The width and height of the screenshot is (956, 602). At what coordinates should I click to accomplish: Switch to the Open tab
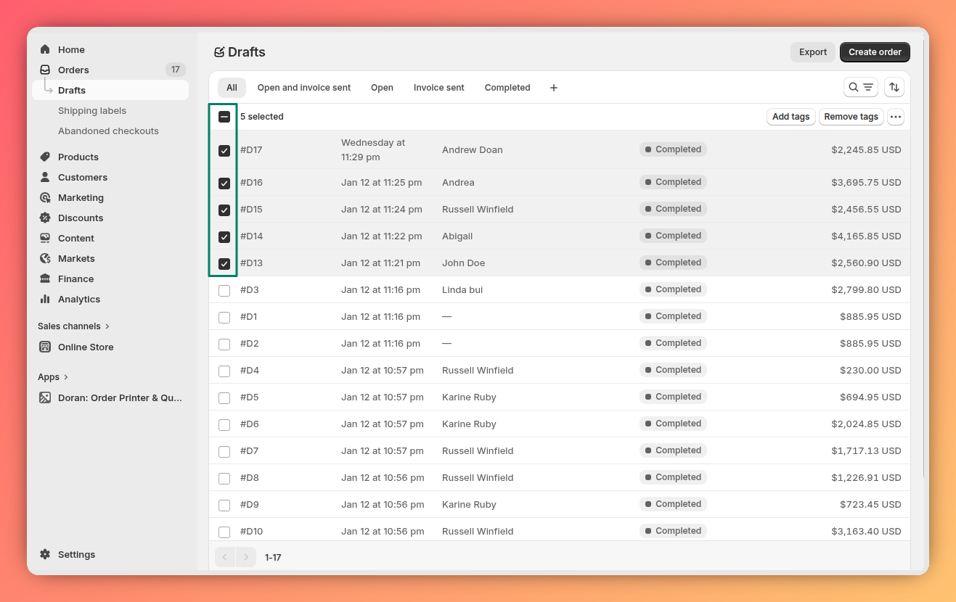coord(382,88)
